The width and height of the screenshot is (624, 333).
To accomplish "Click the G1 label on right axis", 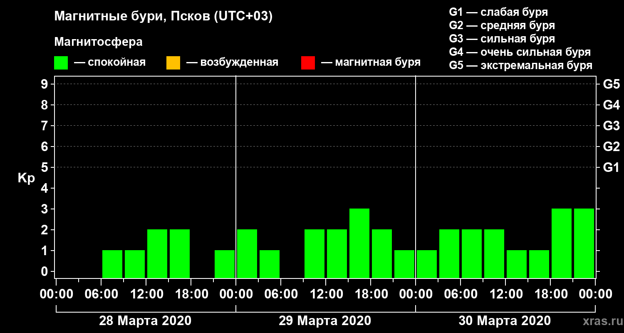I will coord(611,167).
